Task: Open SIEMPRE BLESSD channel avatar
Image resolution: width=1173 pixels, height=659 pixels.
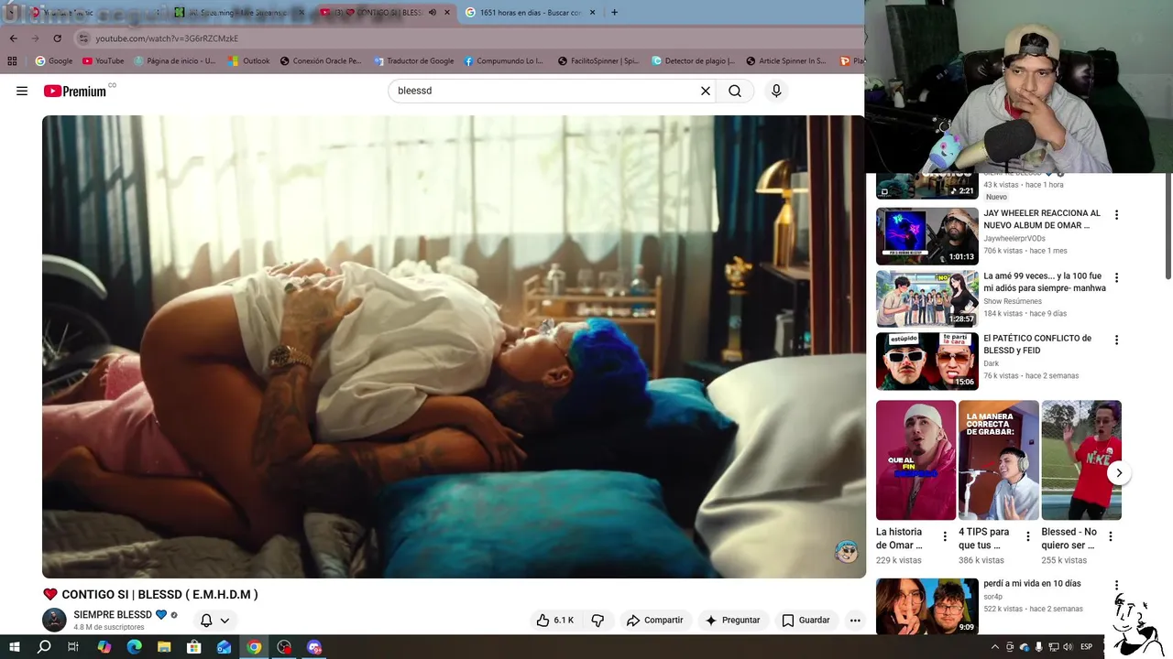Action: [x=54, y=620]
